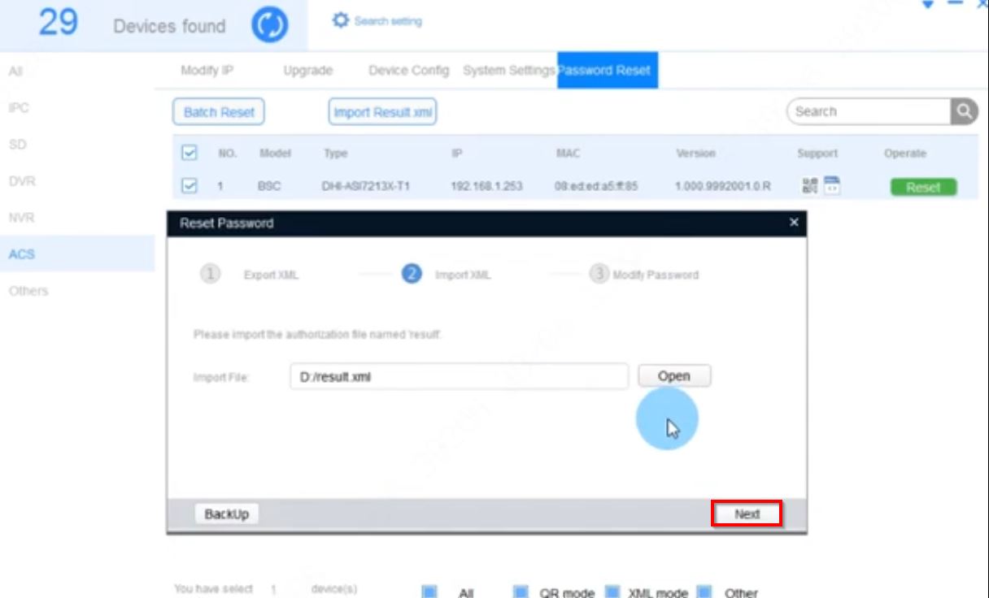
Task: Open the Device Config tab
Action: click(x=408, y=71)
